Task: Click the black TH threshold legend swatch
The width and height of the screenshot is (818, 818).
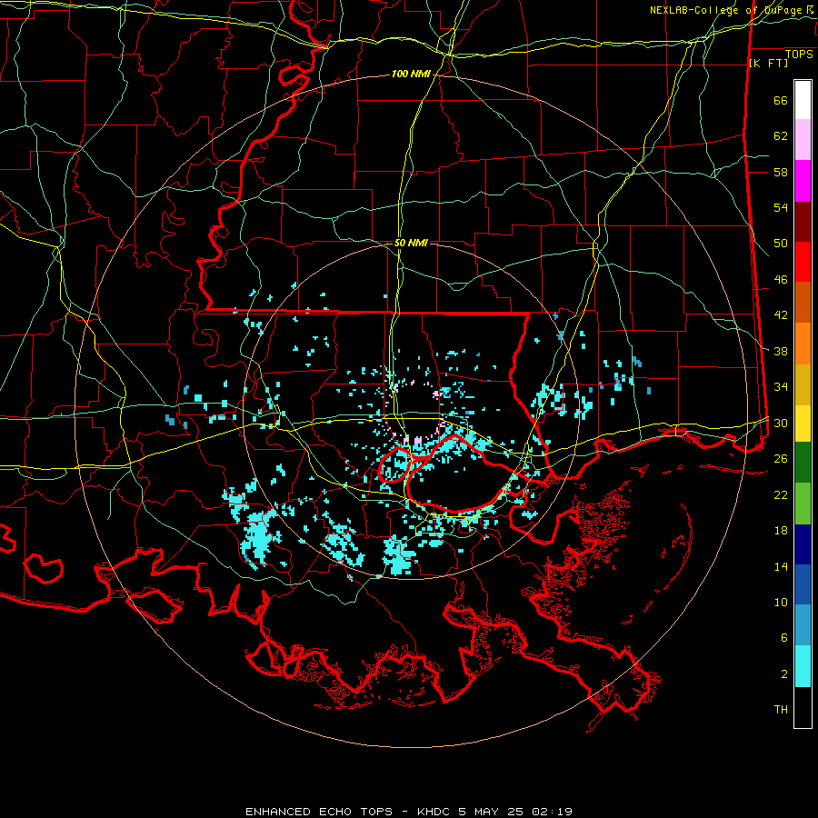Action: click(x=803, y=707)
